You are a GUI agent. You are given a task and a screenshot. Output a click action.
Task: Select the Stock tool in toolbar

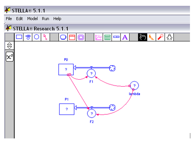pyautogui.click(x=19, y=37)
